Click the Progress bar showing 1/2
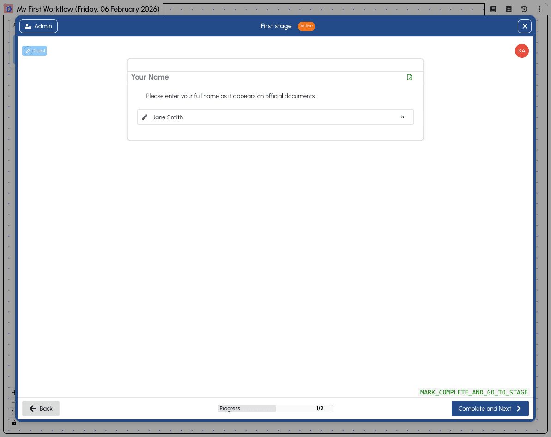Screen dimensions: 551x437 pyautogui.click(x=275, y=408)
